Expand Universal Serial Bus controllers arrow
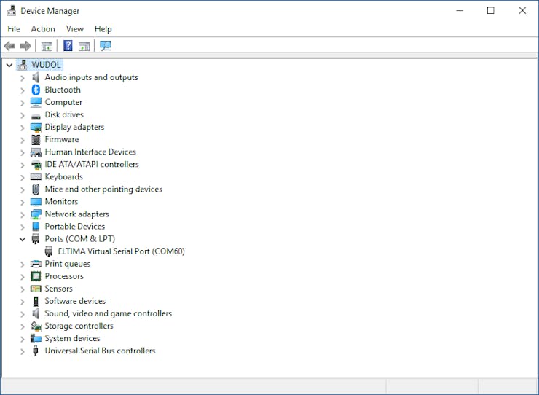 tap(23, 351)
